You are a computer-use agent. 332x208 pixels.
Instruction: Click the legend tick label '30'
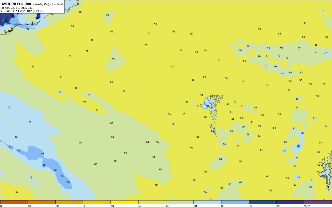pyautogui.click(x=85, y=206)
